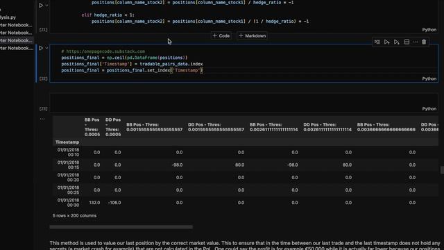Screen dimensions: 444x250
Task: Click timestamp 01/01/2018 00:25 row label
Action: (x=68, y=190)
